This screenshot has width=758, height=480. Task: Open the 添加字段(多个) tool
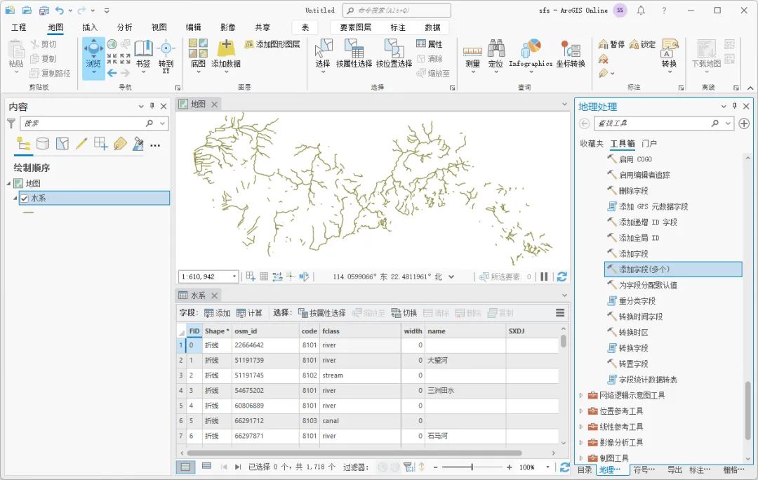tap(673, 269)
